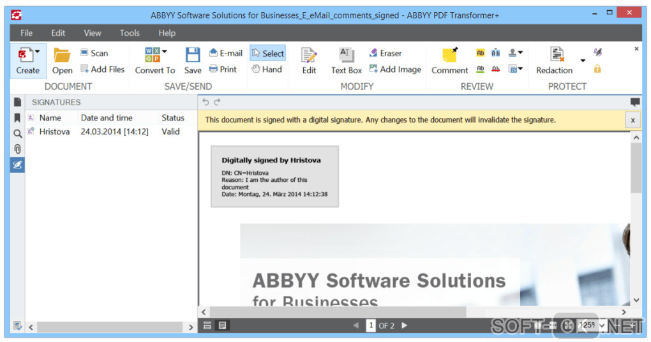Add a Comment sticky note
Viewport: 651px width, 342px height.
(x=450, y=61)
